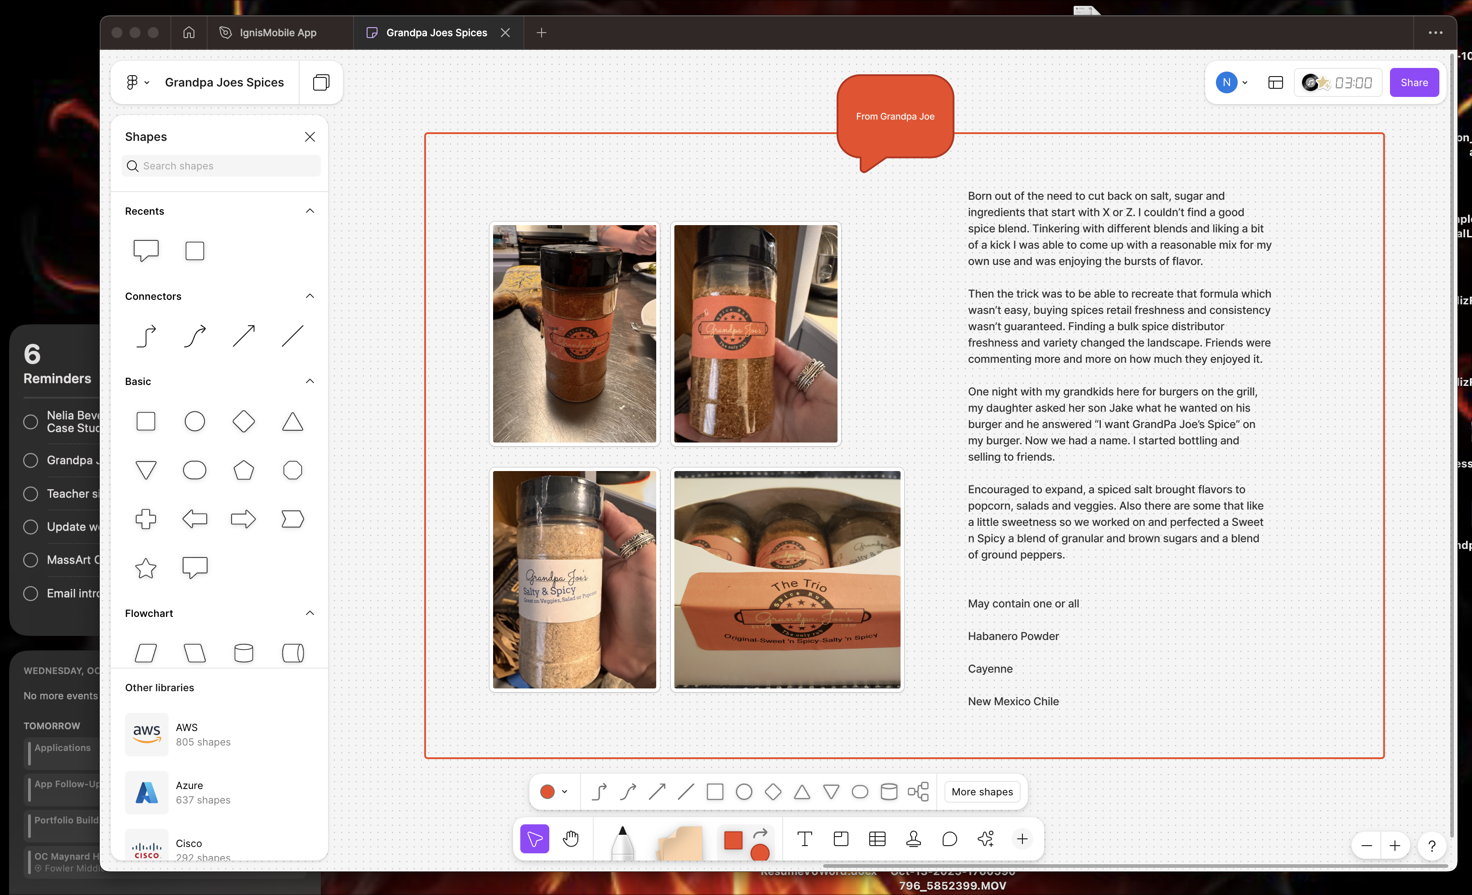Collapse the Recents section

coord(310,211)
